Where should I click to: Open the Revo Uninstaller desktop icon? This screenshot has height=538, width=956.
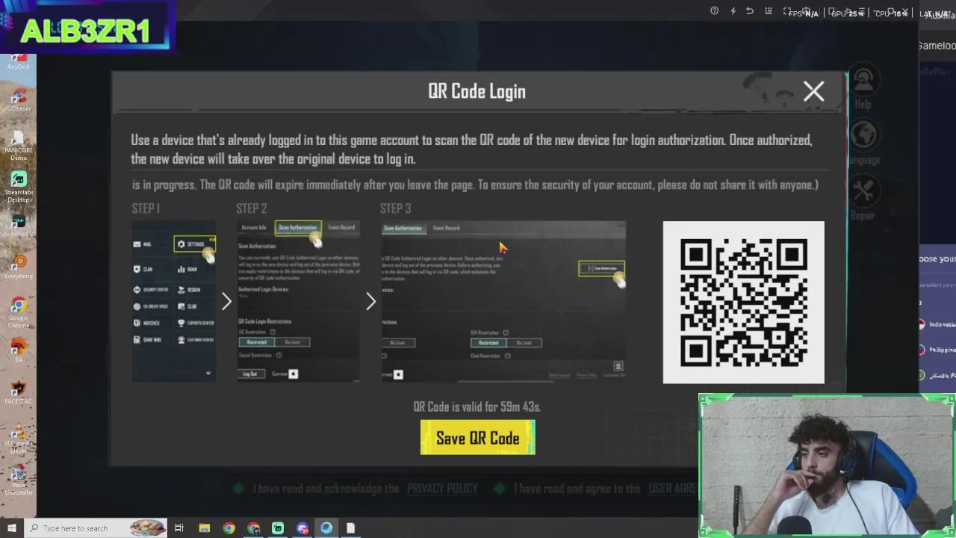click(19, 480)
